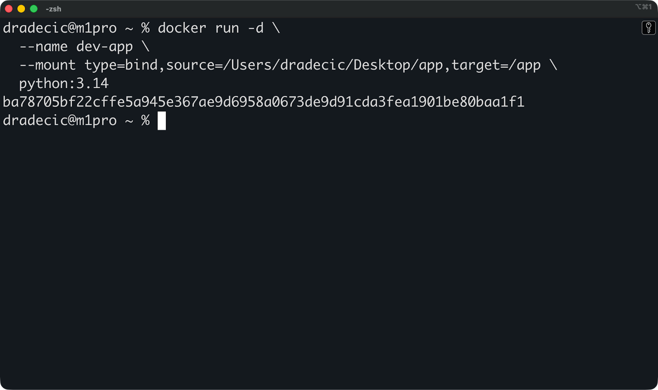The image size is (658, 390).
Task: Click the python:3.14 image tag
Action: 64,83
